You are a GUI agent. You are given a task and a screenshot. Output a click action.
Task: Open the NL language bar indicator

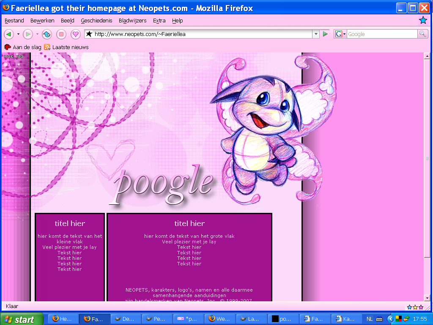tap(370, 319)
